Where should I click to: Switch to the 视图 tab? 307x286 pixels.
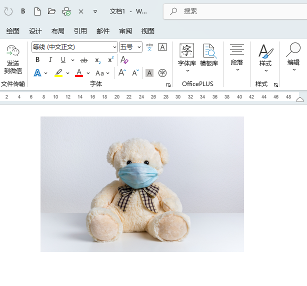coord(148,31)
